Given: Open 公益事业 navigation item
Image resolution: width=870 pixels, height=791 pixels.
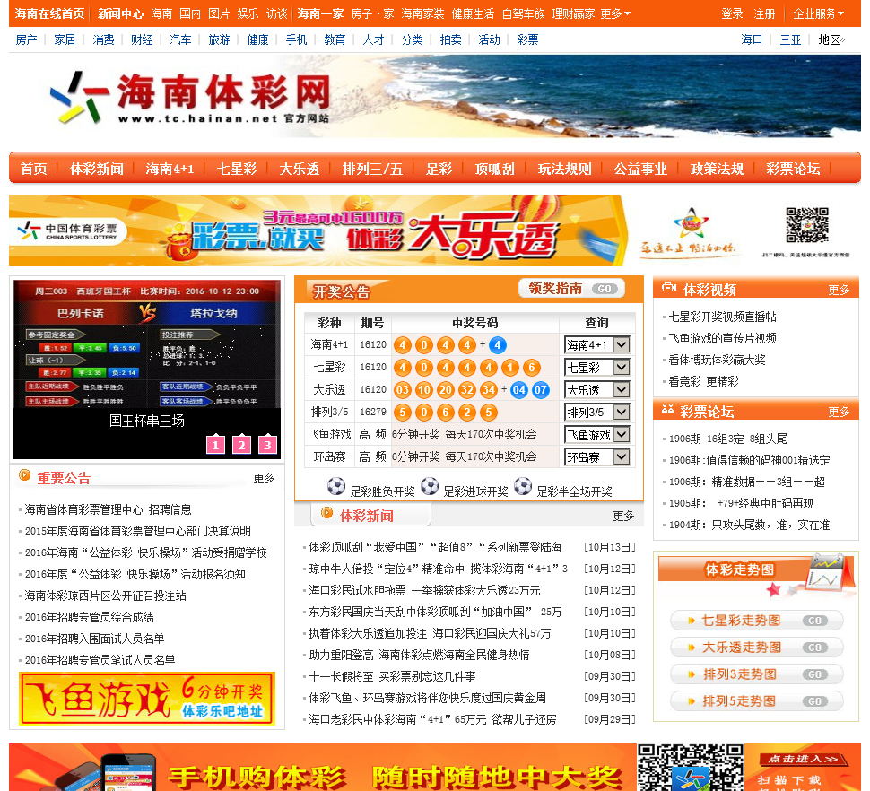Looking at the screenshot, I should coord(641,169).
